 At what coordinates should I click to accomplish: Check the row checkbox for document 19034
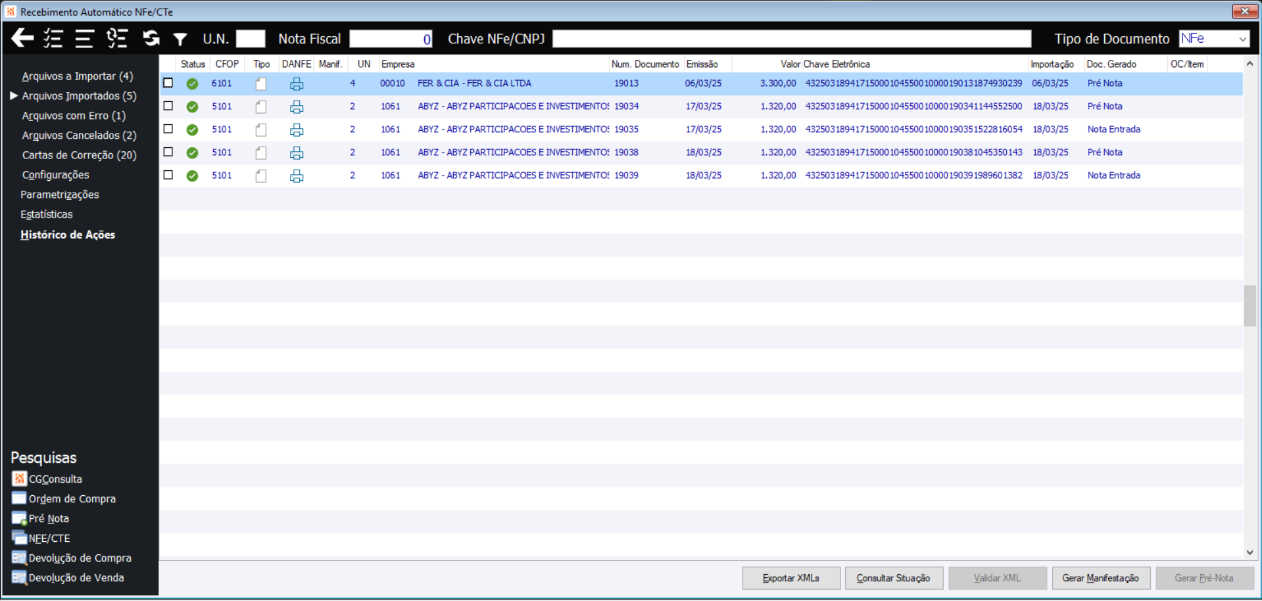(x=168, y=106)
